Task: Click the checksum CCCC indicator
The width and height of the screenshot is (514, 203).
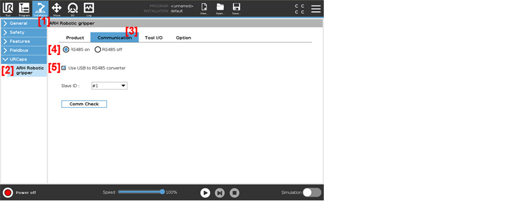Action: (299, 9)
